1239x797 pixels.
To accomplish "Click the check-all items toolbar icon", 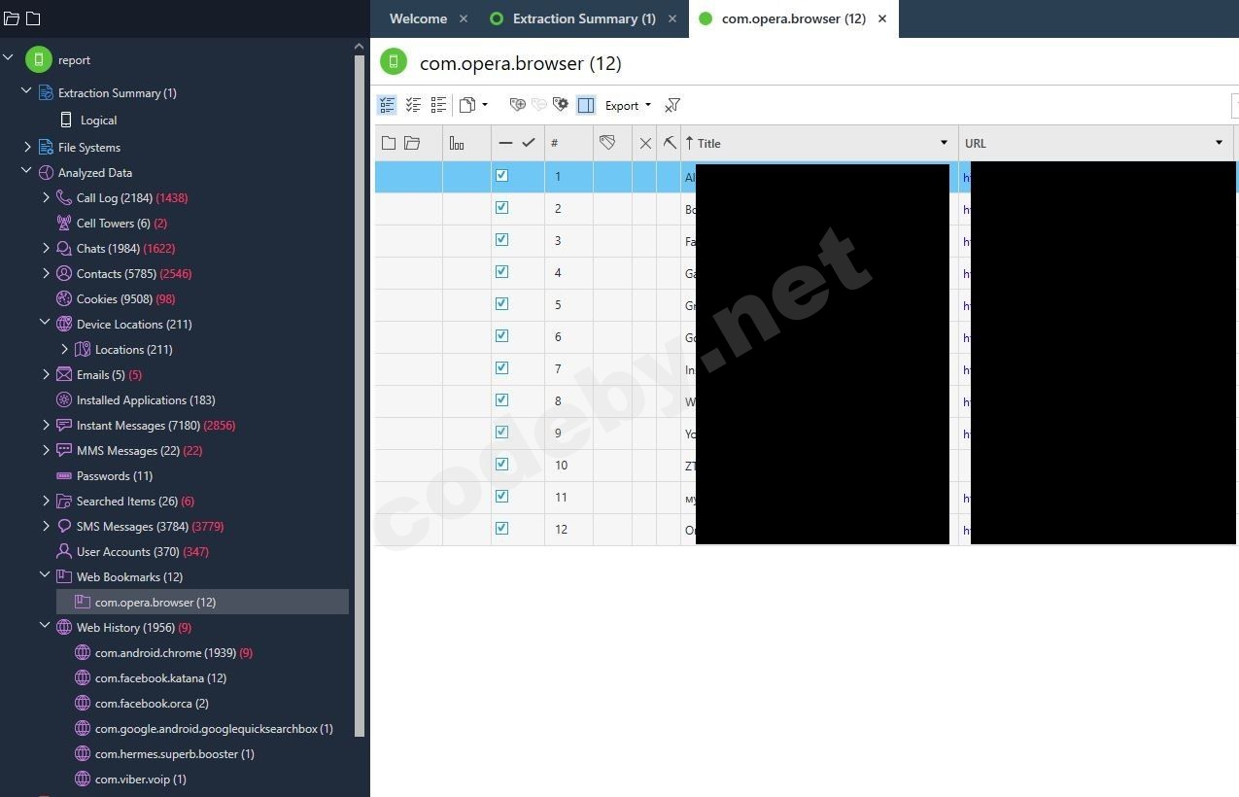I will 387,105.
